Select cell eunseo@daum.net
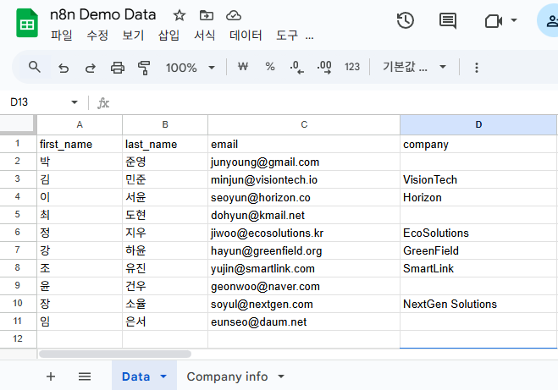The width and height of the screenshot is (558, 390). point(304,321)
